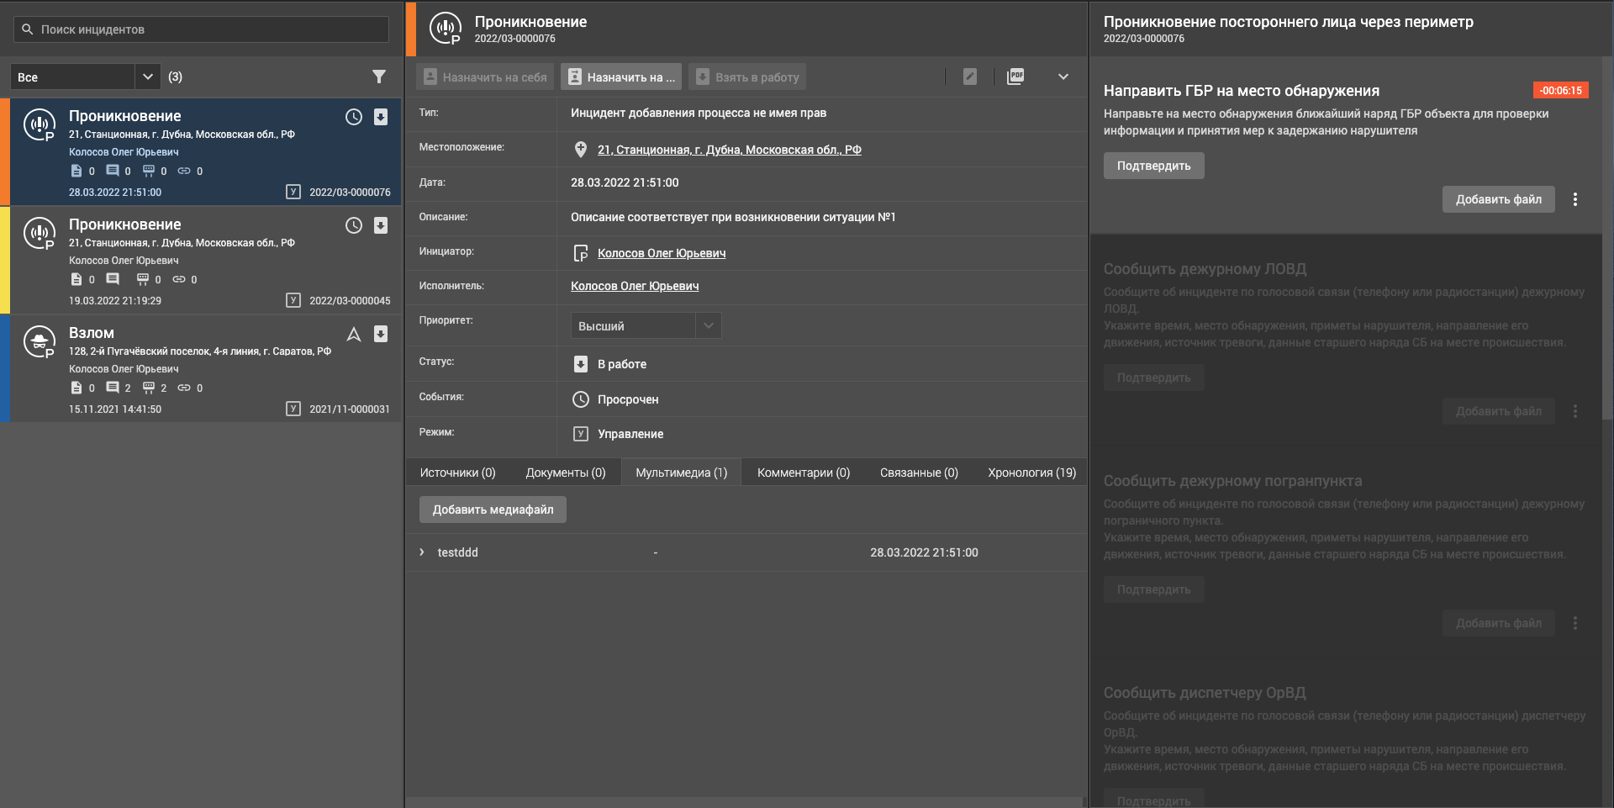Click the download-status icon on Взлом incident

(381, 334)
